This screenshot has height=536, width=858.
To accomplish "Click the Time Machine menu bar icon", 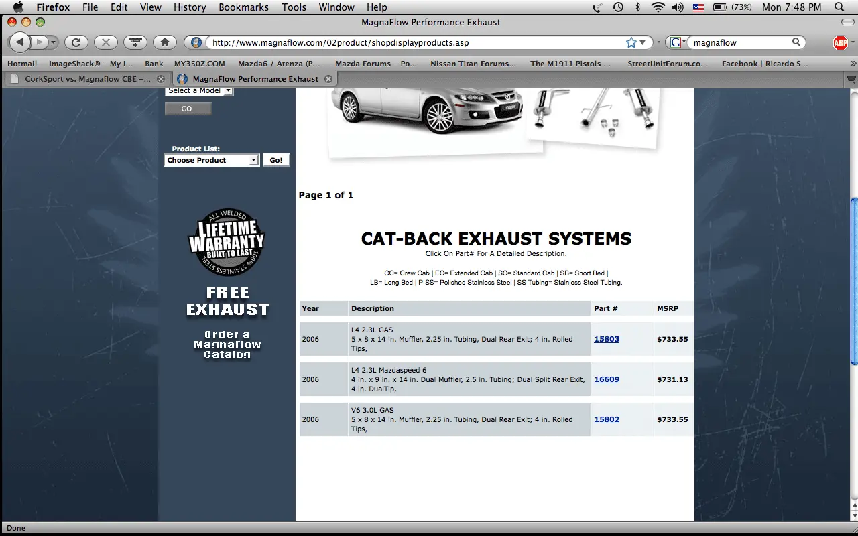I will point(618,7).
